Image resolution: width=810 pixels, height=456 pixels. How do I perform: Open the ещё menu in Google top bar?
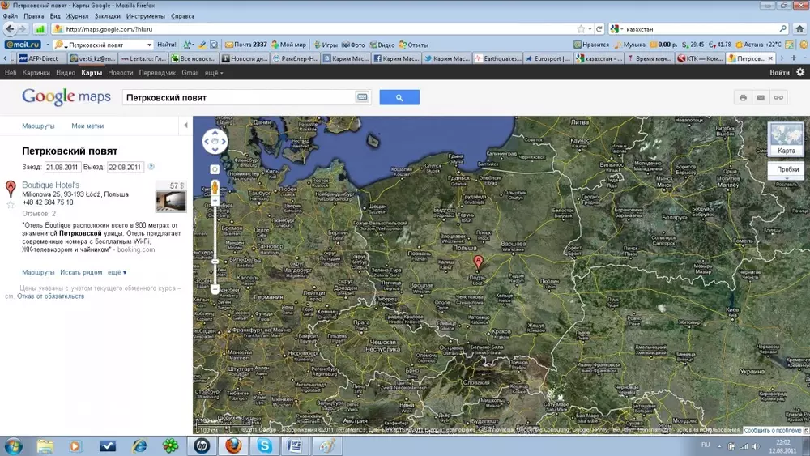213,73
